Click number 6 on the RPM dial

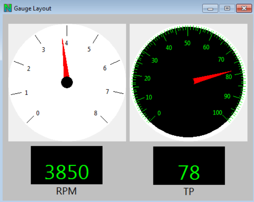click(x=105, y=68)
